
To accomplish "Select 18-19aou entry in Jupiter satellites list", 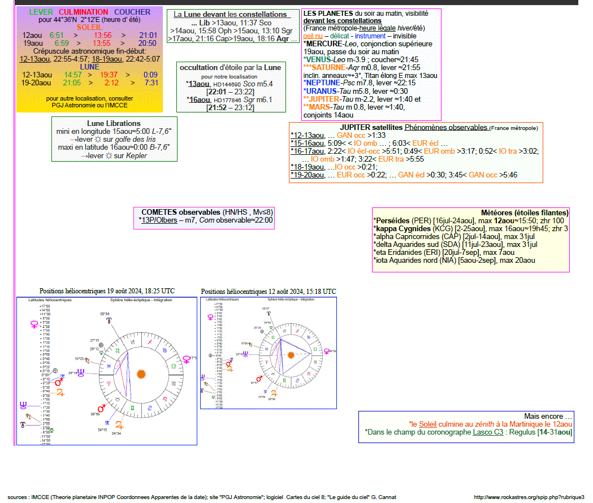I will click(x=307, y=167).
